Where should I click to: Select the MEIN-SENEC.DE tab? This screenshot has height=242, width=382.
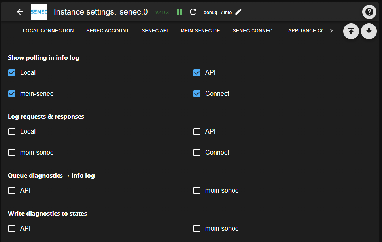tap(200, 31)
